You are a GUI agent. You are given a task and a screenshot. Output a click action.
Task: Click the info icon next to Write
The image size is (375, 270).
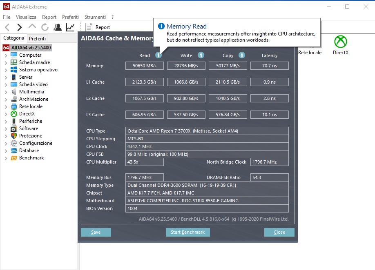(201, 55)
